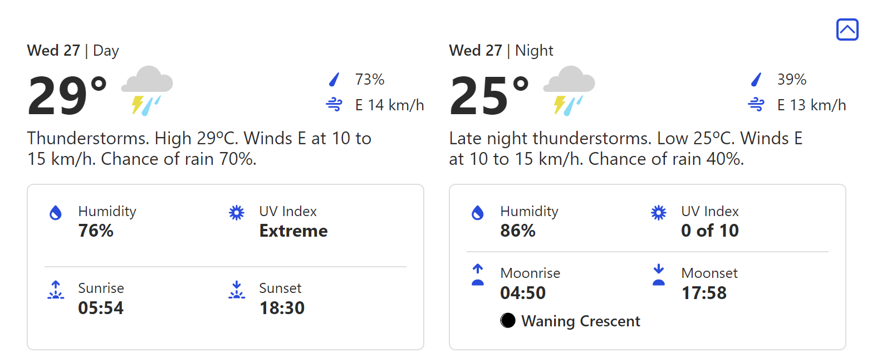Click the Sunset icon
Screen dimensions: 872x362
tap(237, 290)
